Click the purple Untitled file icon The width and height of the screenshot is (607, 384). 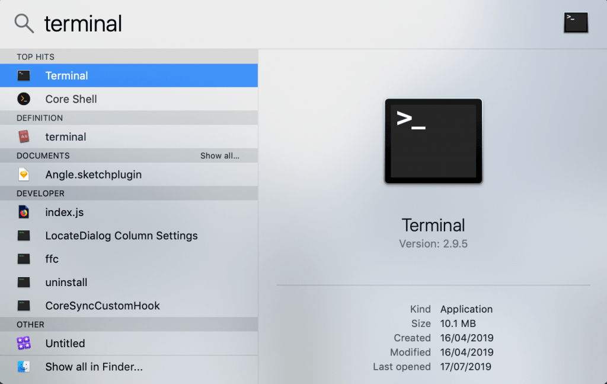[24, 343]
